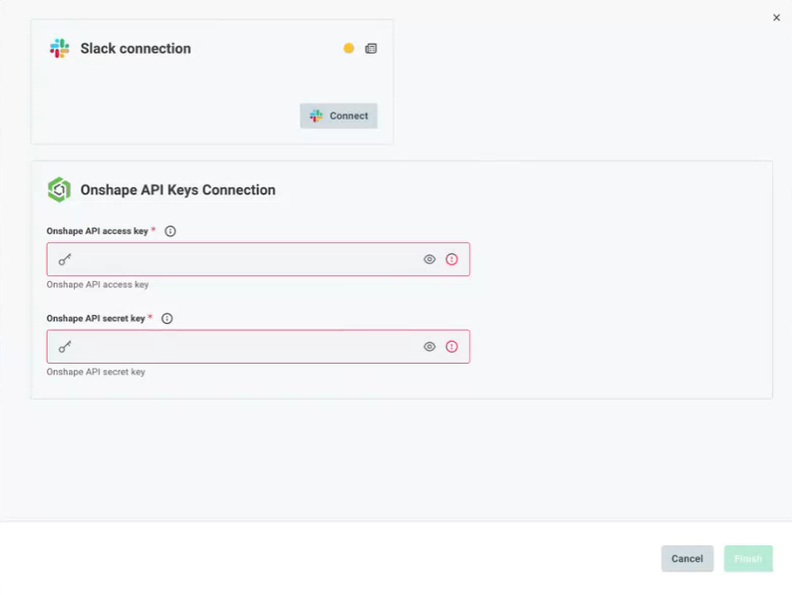792x595 pixels.
Task: Click the Onshape API Keys Connection heading
Action: click(177, 190)
